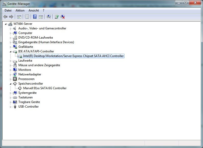Select the W7X64-Server label

(x=23, y=24)
